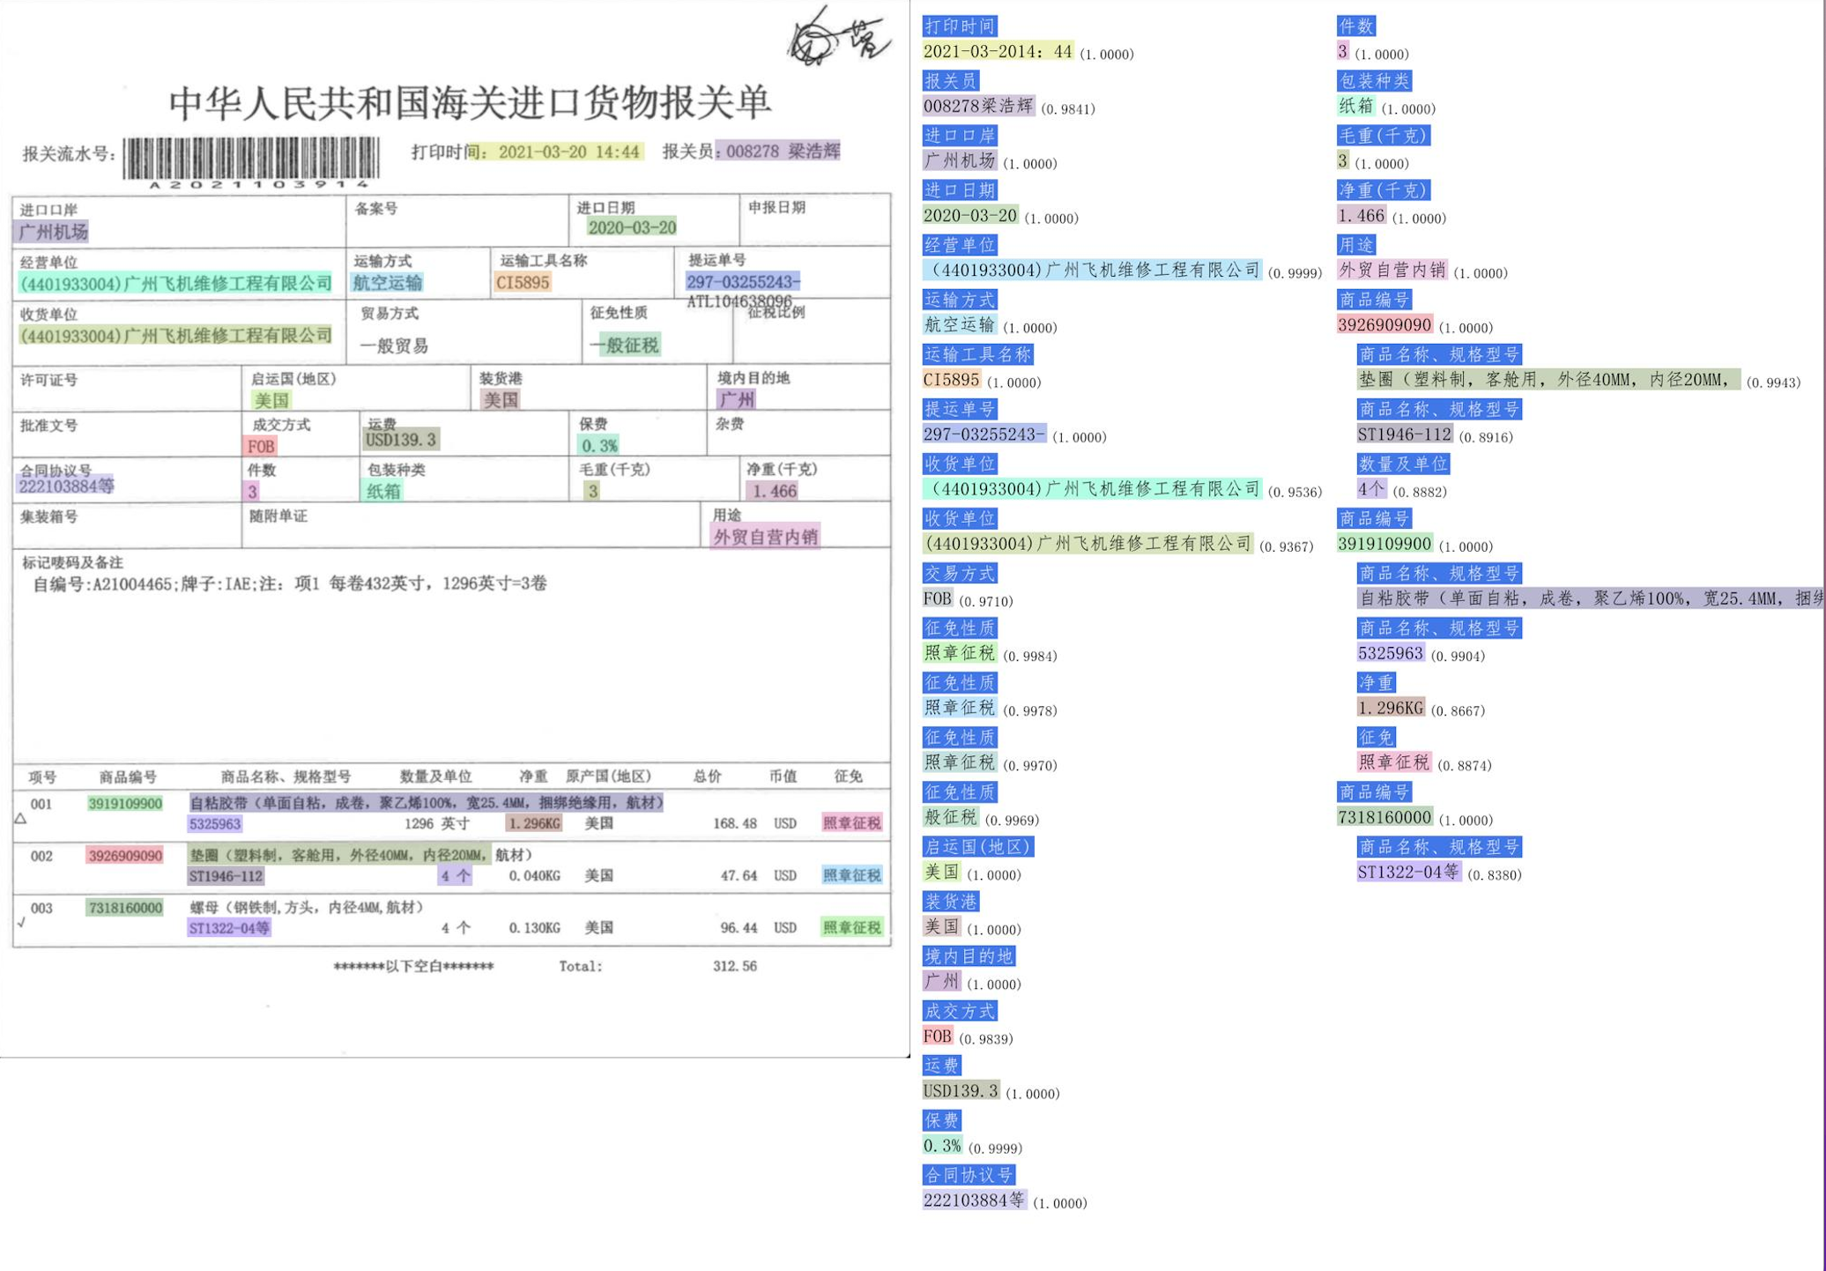
Task: Click the handwritten signature atop the document
Action: (x=837, y=36)
